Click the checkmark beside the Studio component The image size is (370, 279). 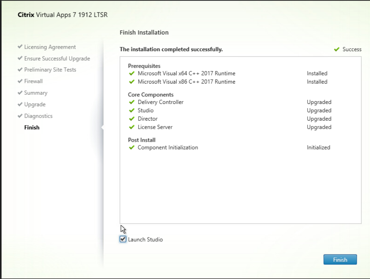tap(132, 110)
